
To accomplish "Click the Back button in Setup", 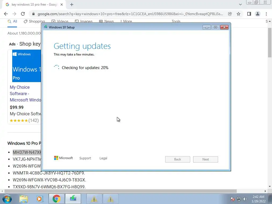I will (178, 159).
